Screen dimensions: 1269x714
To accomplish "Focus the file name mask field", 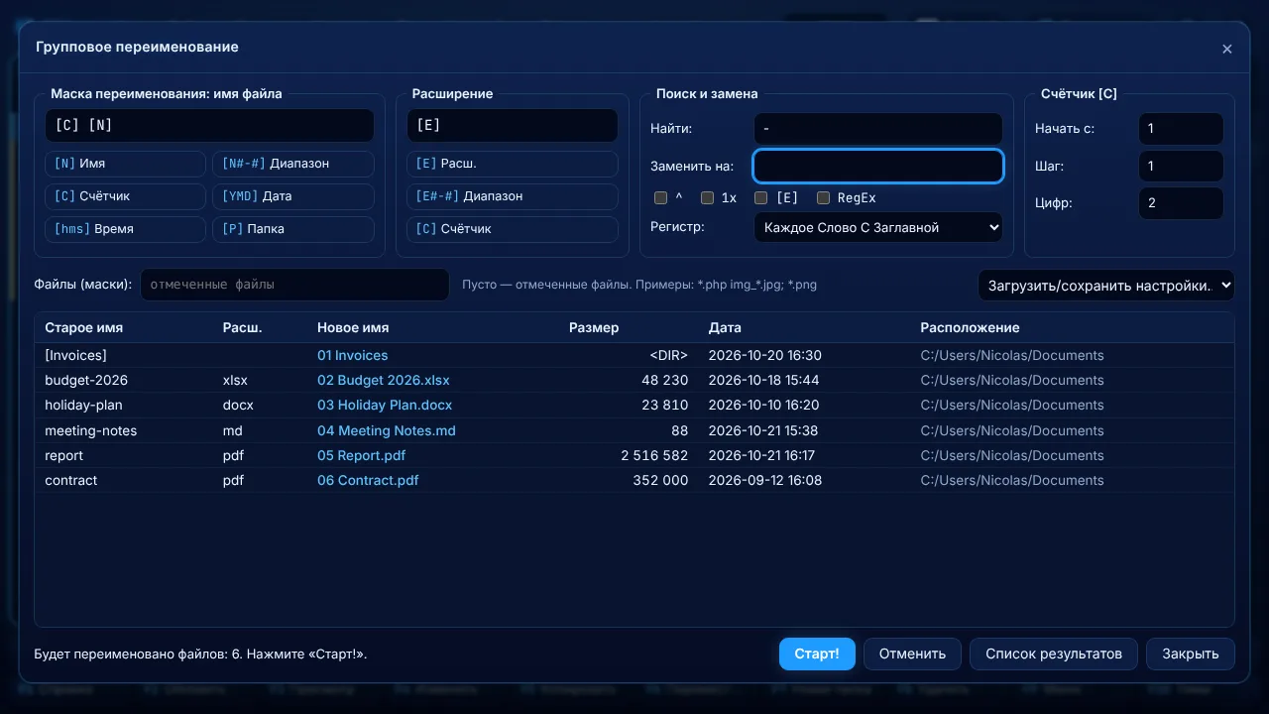I will (209, 126).
